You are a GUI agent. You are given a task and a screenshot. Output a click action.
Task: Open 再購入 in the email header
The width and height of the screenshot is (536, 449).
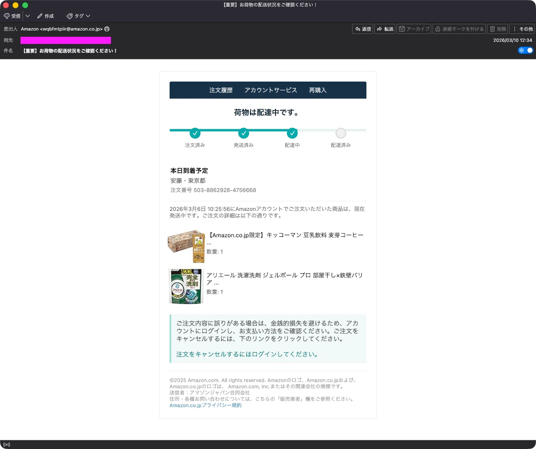318,90
